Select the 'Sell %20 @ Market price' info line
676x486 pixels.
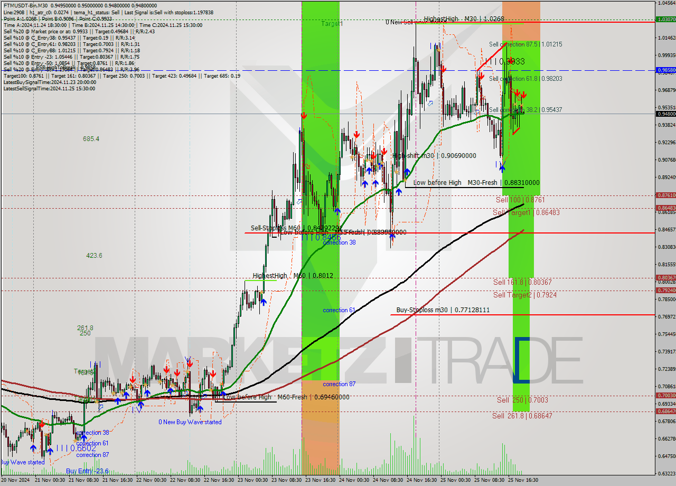(x=79, y=31)
